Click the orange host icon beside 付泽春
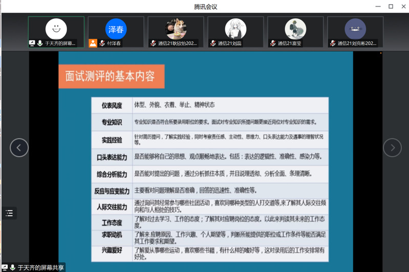This screenshot has width=409, height=272. [93, 44]
